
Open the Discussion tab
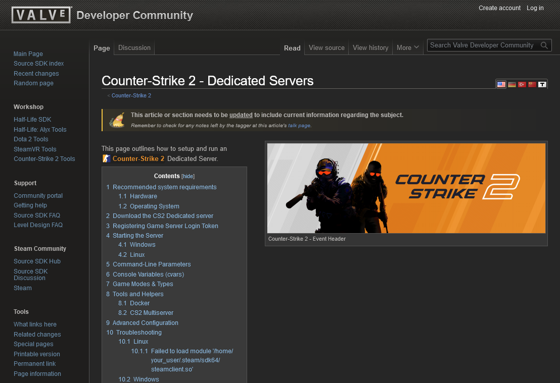[134, 47]
